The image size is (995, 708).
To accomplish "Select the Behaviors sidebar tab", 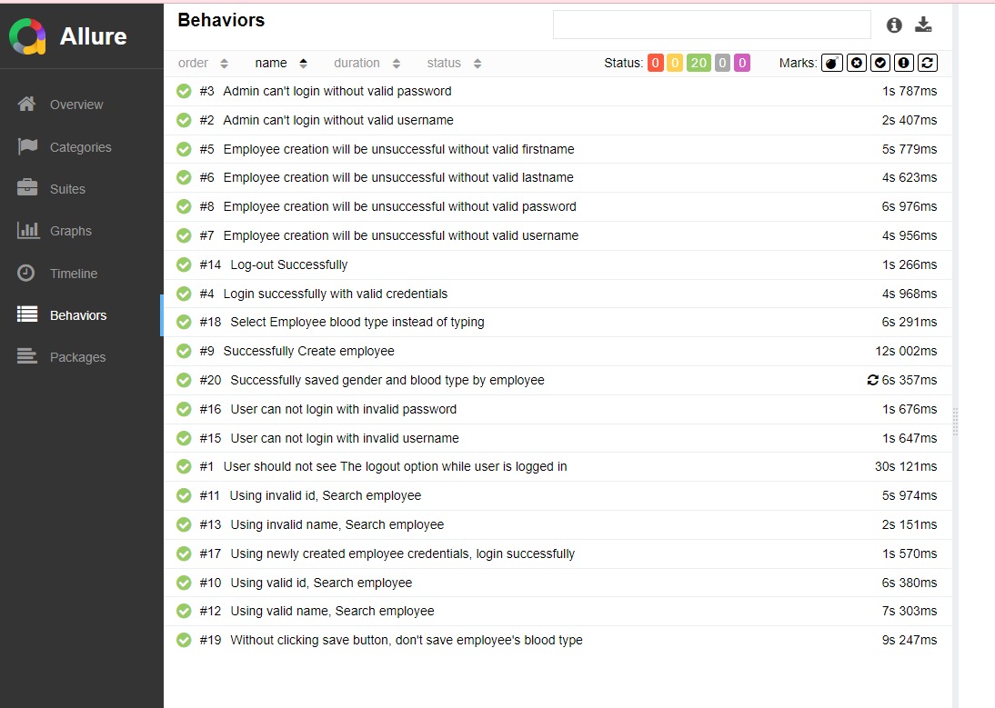I will point(77,315).
